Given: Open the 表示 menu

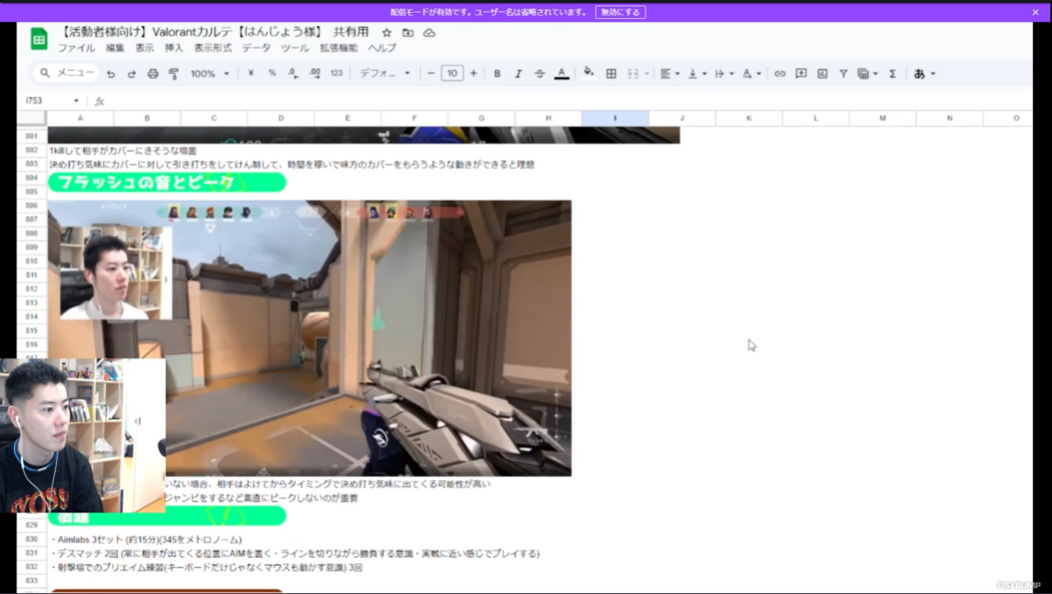Looking at the screenshot, I should pyautogui.click(x=145, y=48).
